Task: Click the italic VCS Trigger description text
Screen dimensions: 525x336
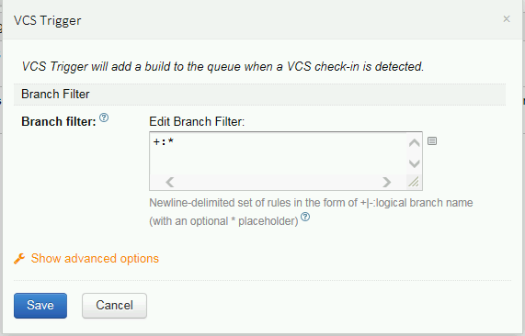Action: (x=223, y=66)
